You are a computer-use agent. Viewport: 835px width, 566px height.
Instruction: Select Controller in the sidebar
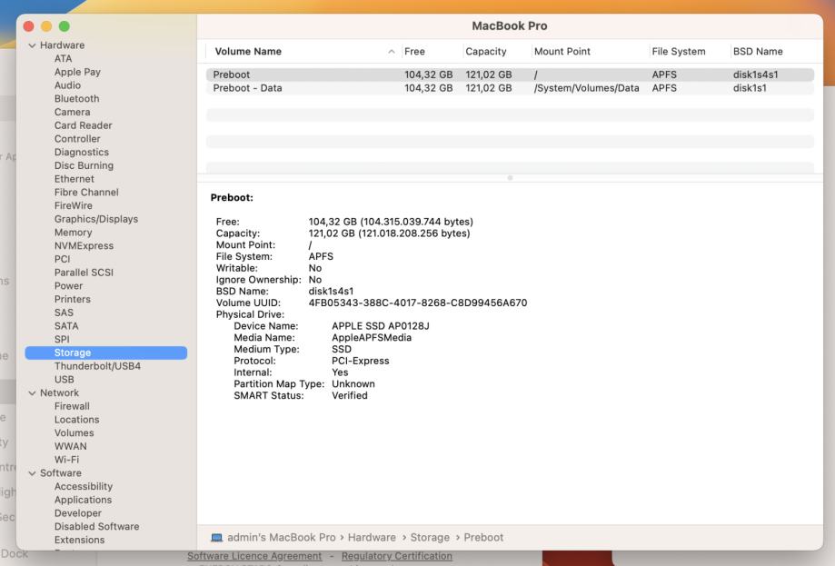(77, 138)
